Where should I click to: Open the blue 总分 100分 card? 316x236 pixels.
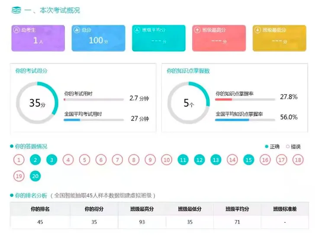[x=98, y=38]
